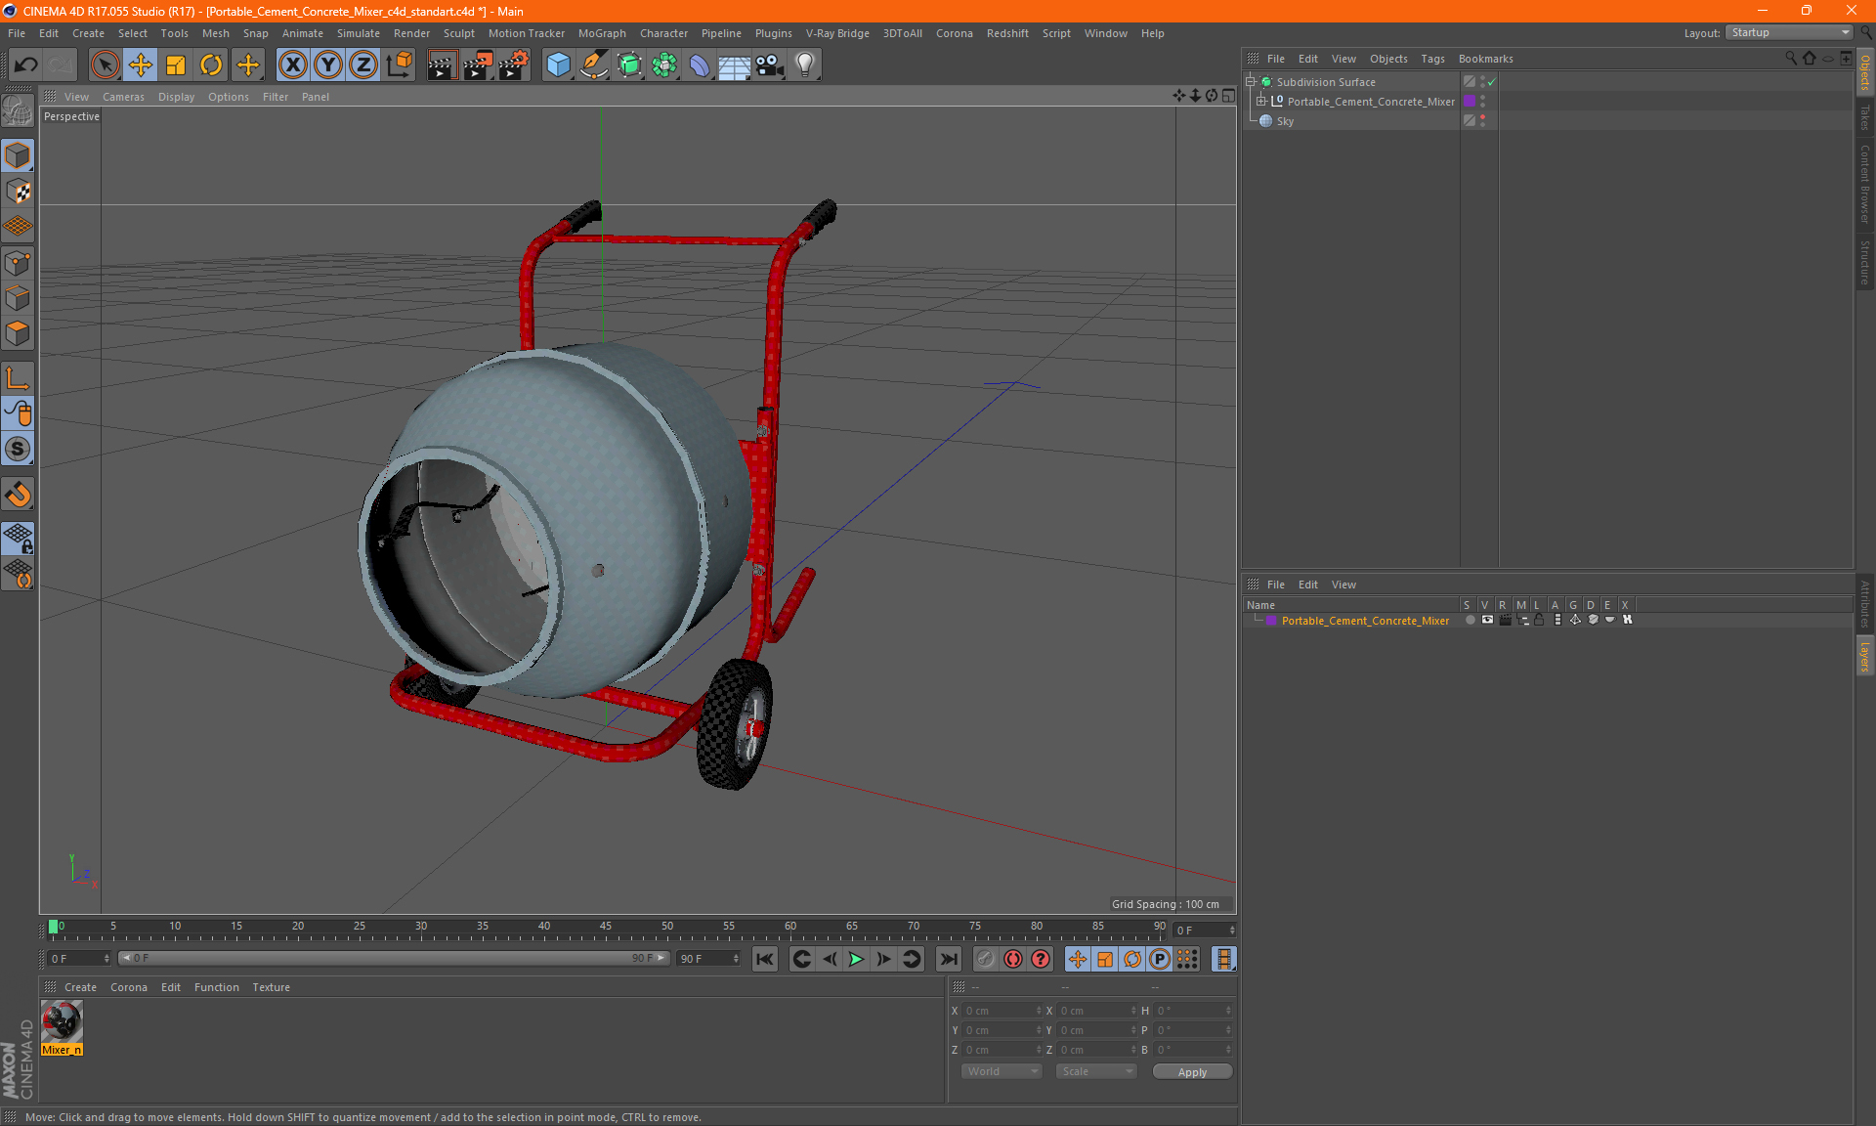Open the MoGraph array modeling icon

click(664, 65)
